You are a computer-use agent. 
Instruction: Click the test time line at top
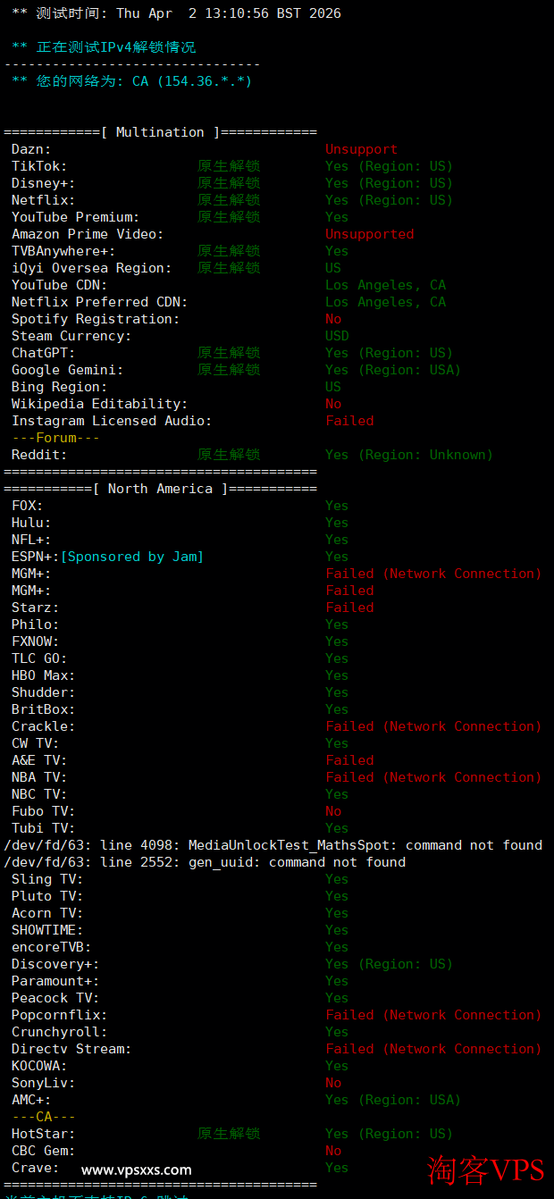[x=176, y=13]
